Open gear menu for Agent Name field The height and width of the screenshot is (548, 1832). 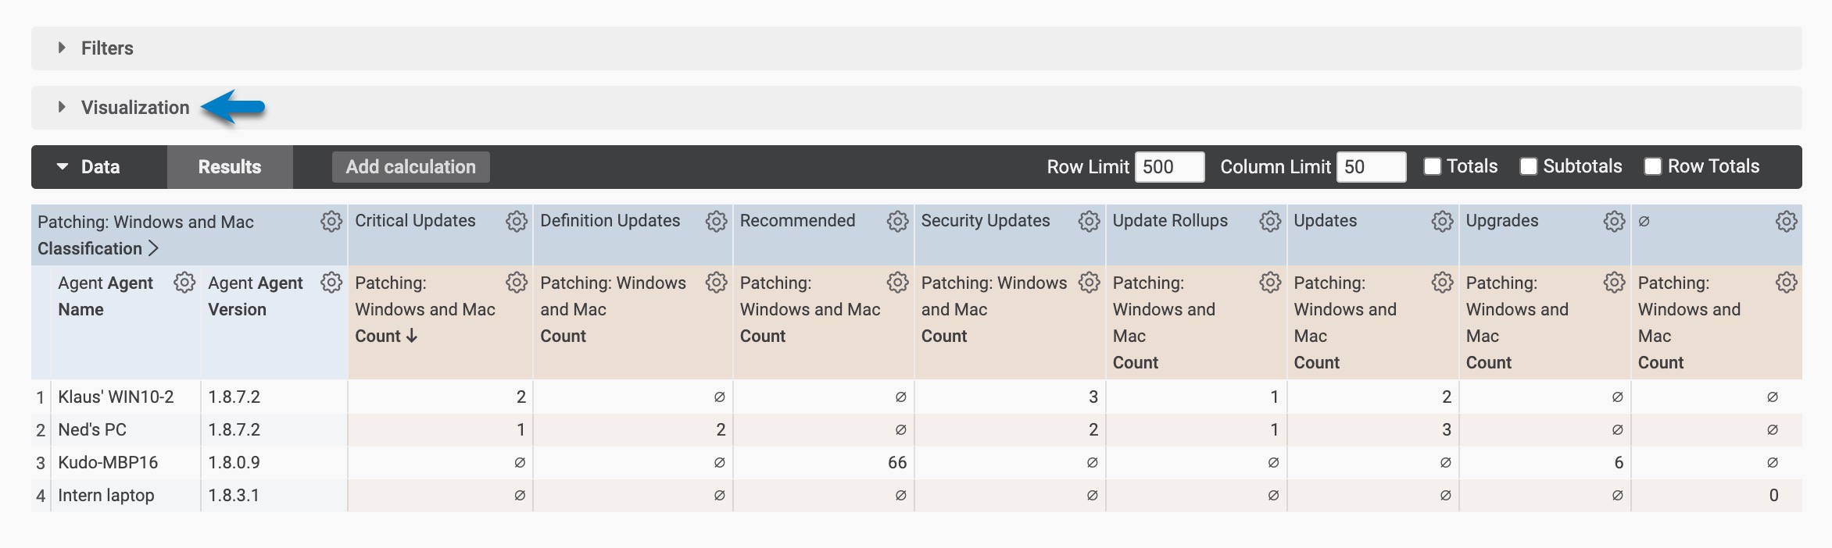point(184,283)
